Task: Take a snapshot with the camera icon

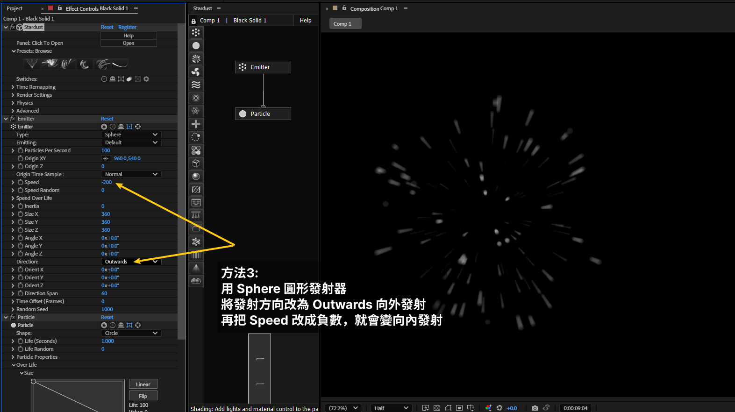Action: pyautogui.click(x=535, y=408)
